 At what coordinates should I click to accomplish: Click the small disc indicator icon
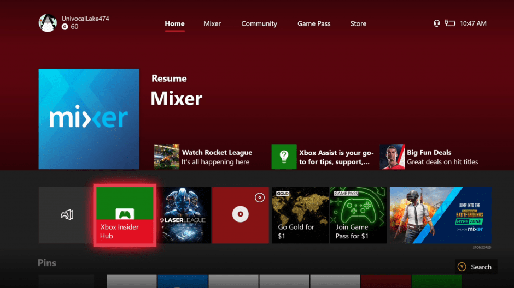(x=260, y=197)
